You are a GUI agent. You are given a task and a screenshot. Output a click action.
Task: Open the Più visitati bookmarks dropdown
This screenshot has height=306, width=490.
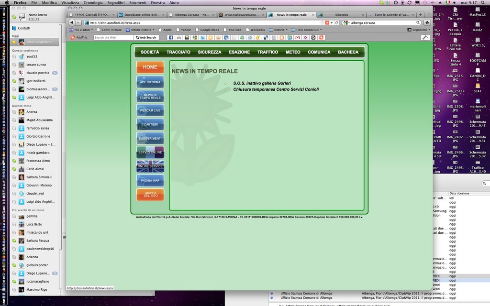82,30
